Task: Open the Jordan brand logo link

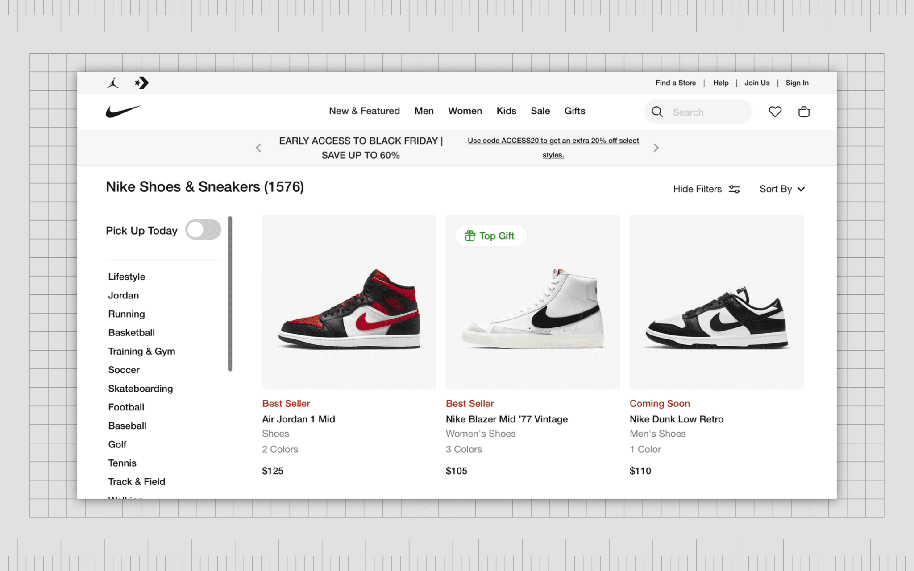Action: [x=113, y=83]
